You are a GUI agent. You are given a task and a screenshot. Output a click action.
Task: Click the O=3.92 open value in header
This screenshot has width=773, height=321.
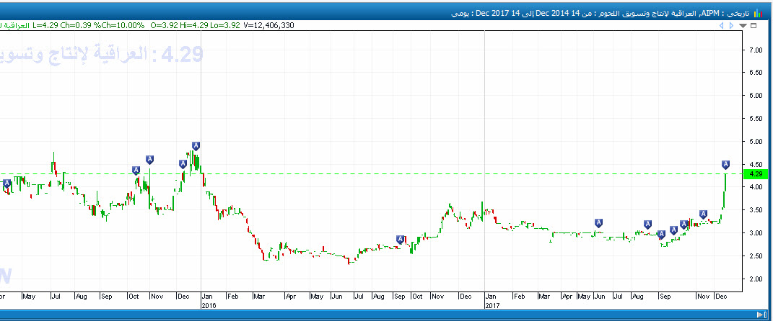point(165,25)
